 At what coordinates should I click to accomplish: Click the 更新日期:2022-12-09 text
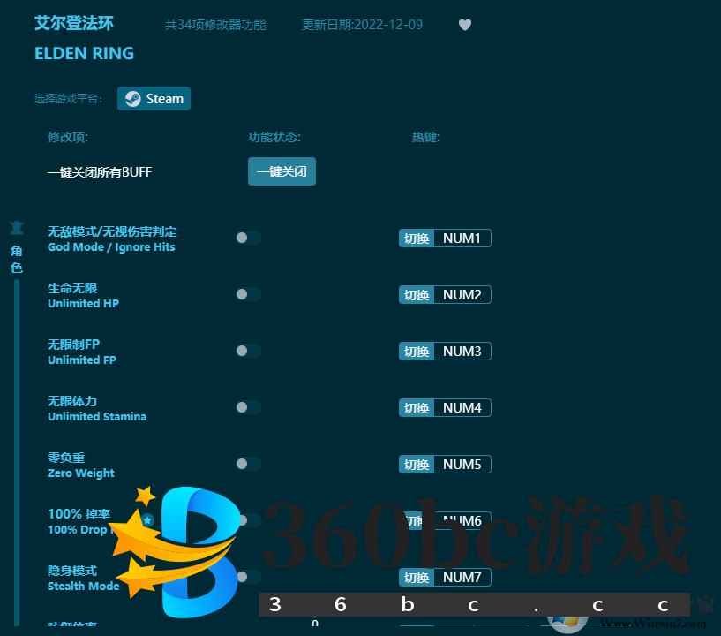tap(362, 25)
